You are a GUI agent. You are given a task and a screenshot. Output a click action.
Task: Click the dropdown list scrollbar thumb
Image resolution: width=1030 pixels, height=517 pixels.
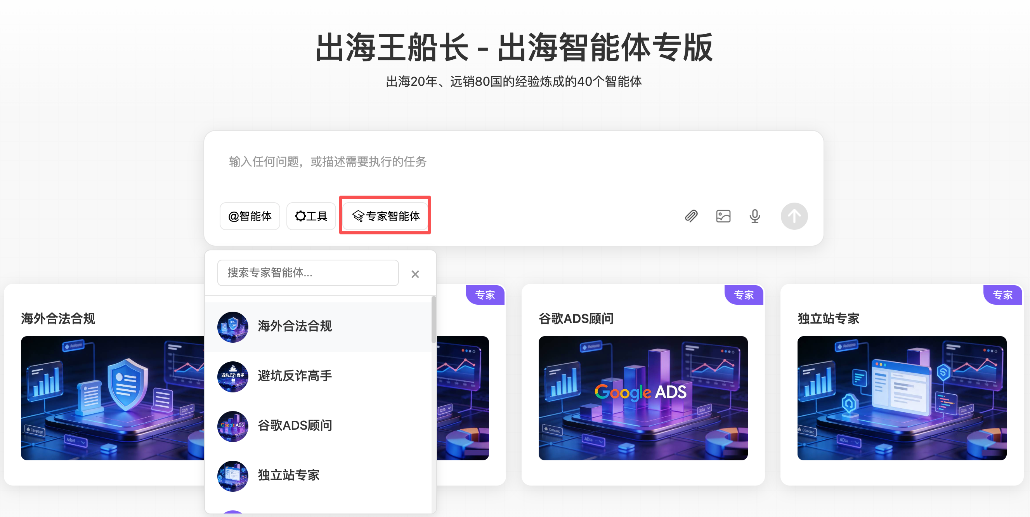(x=434, y=320)
